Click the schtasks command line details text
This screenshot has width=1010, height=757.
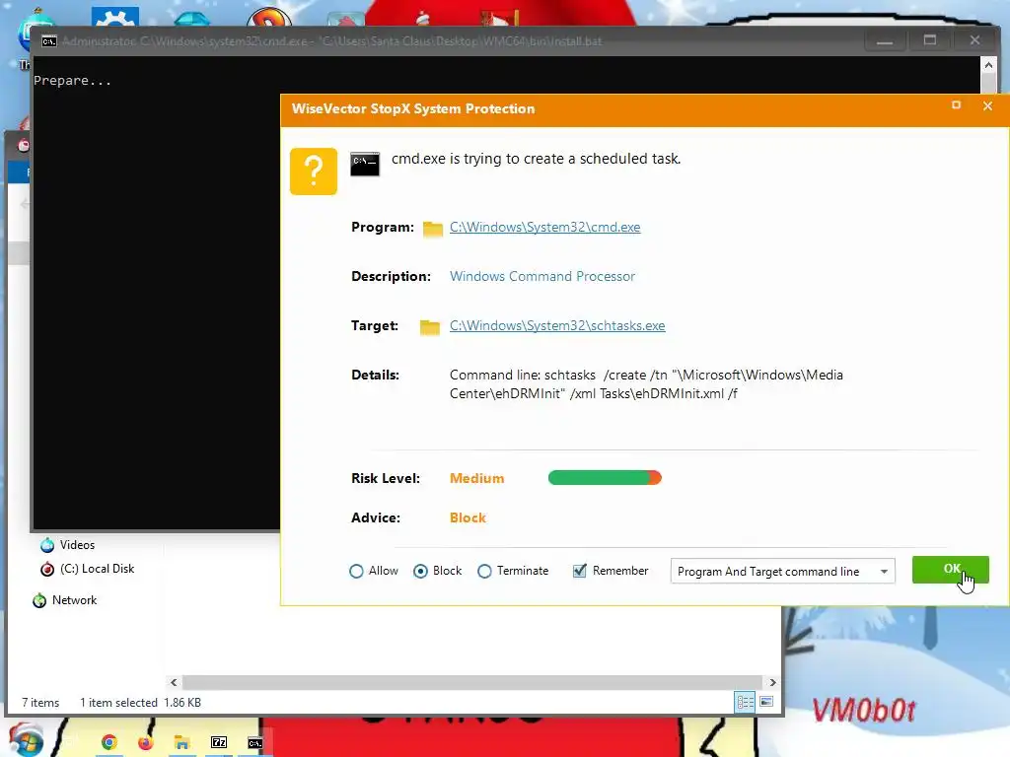pyautogui.click(x=646, y=384)
